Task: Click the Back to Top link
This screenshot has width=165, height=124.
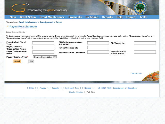Action: (136, 73)
